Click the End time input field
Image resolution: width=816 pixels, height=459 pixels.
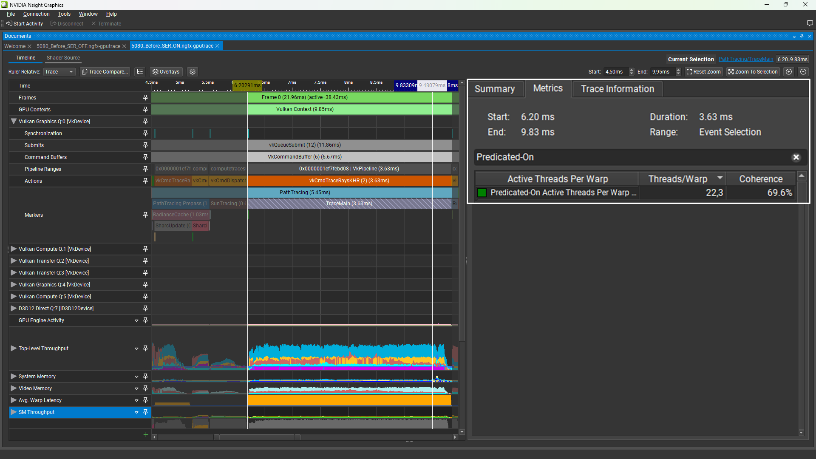pos(663,72)
